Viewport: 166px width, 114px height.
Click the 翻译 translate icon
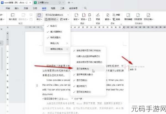[x=108, y=15]
